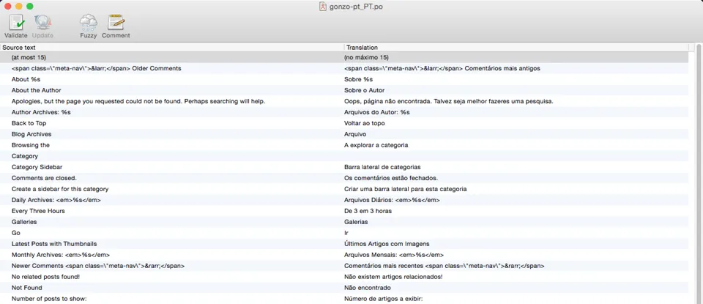
Task: Click 'Barra lateral de categorias' translation
Action: click(382, 167)
